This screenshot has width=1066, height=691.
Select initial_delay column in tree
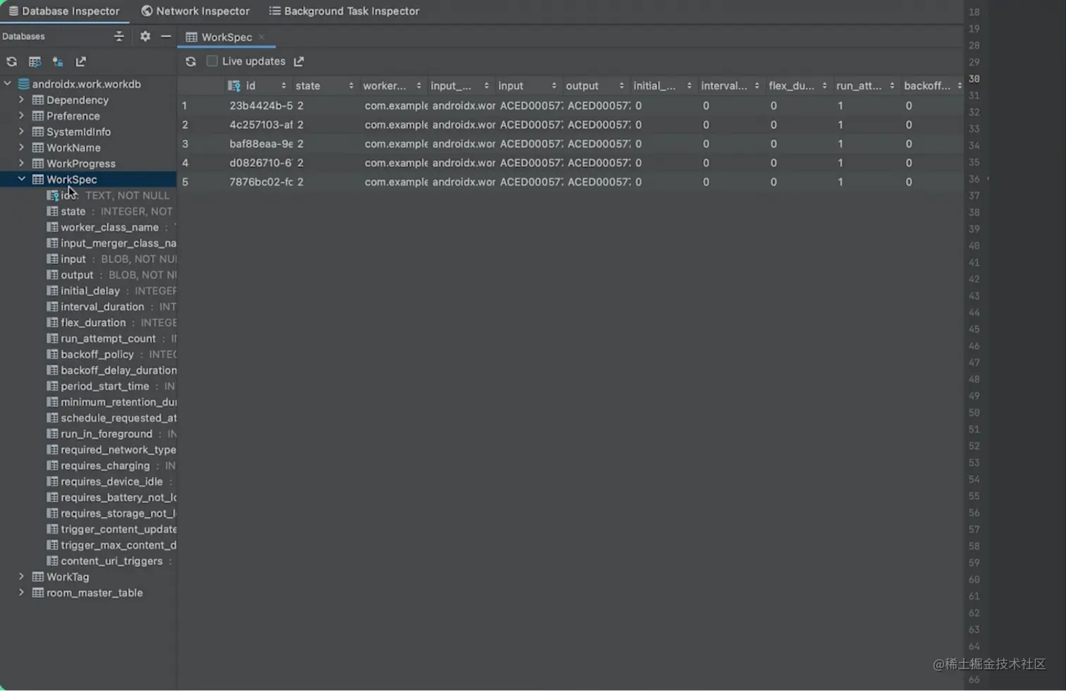click(x=90, y=291)
